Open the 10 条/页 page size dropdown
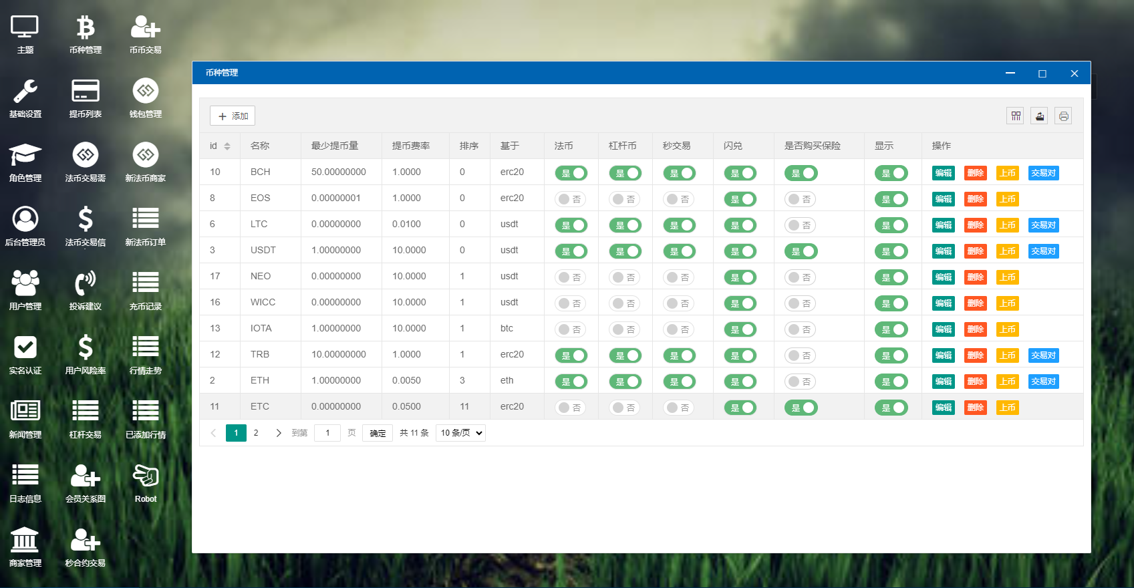This screenshot has width=1134, height=588. 460,433
